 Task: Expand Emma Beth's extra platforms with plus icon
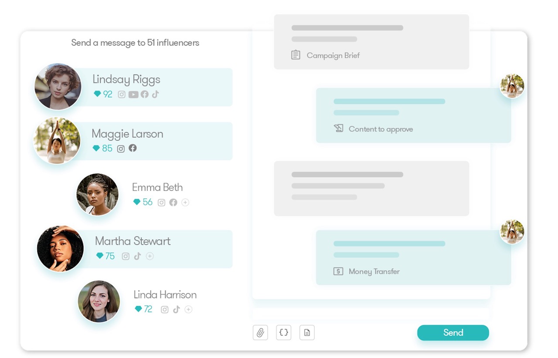click(185, 202)
